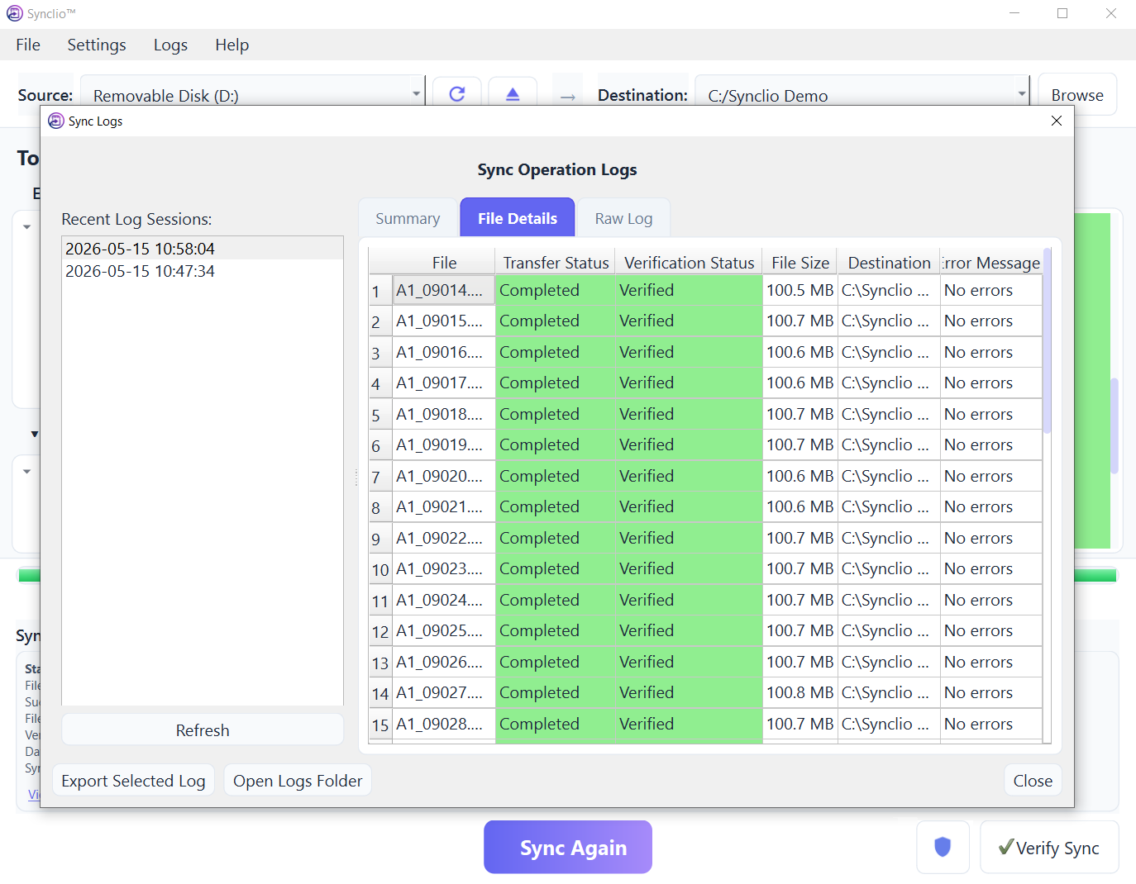Open the File menu
The height and width of the screenshot is (884, 1136).
point(28,45)
